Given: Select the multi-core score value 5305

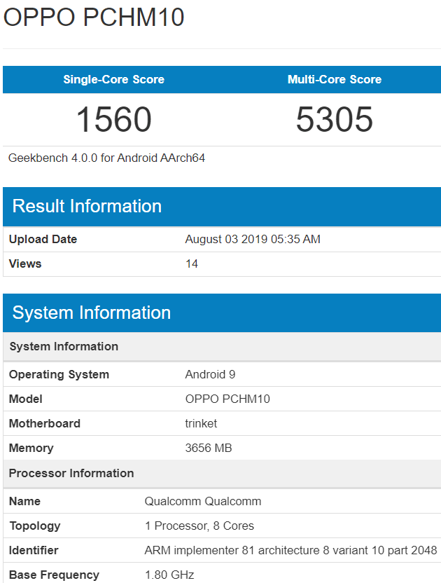Looking at the screenshot, I should click(335, 119).
